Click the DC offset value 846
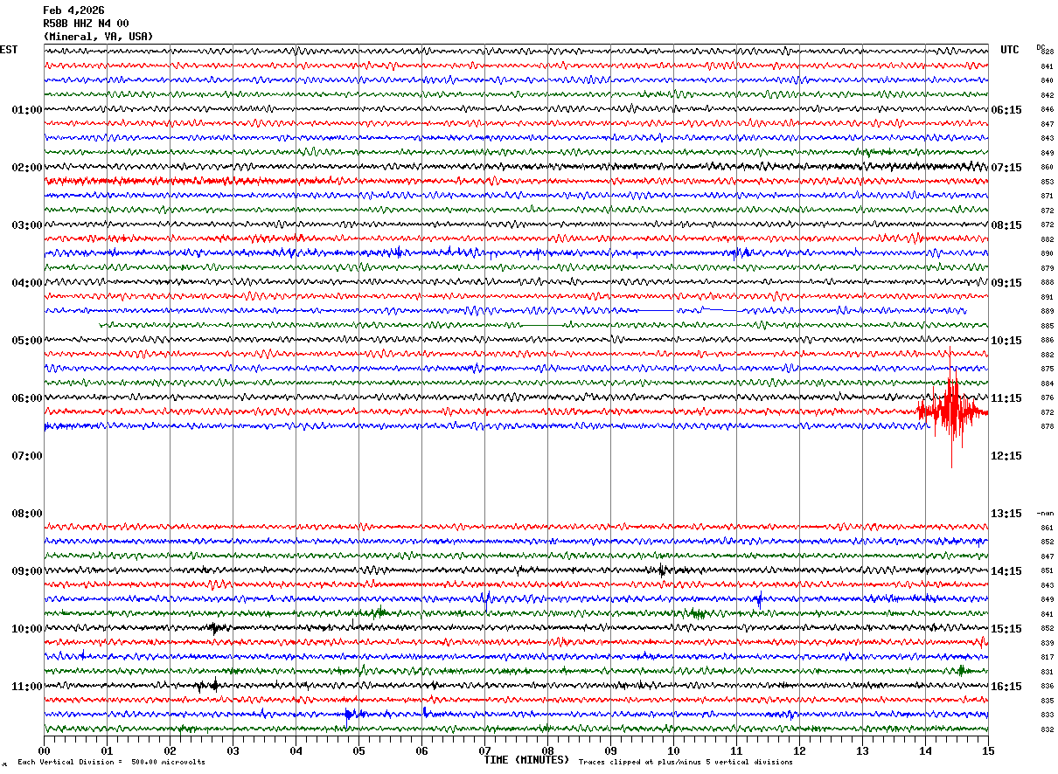The image size is (1058, 774). coord(1048,110)
